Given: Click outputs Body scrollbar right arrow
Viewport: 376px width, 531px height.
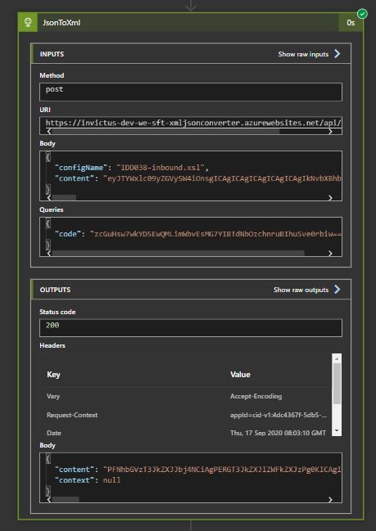Looking at the screenshot, I should [x=330, y=500].
